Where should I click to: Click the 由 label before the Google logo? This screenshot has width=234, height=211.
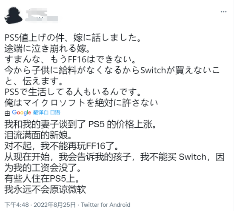coord(7,114)
